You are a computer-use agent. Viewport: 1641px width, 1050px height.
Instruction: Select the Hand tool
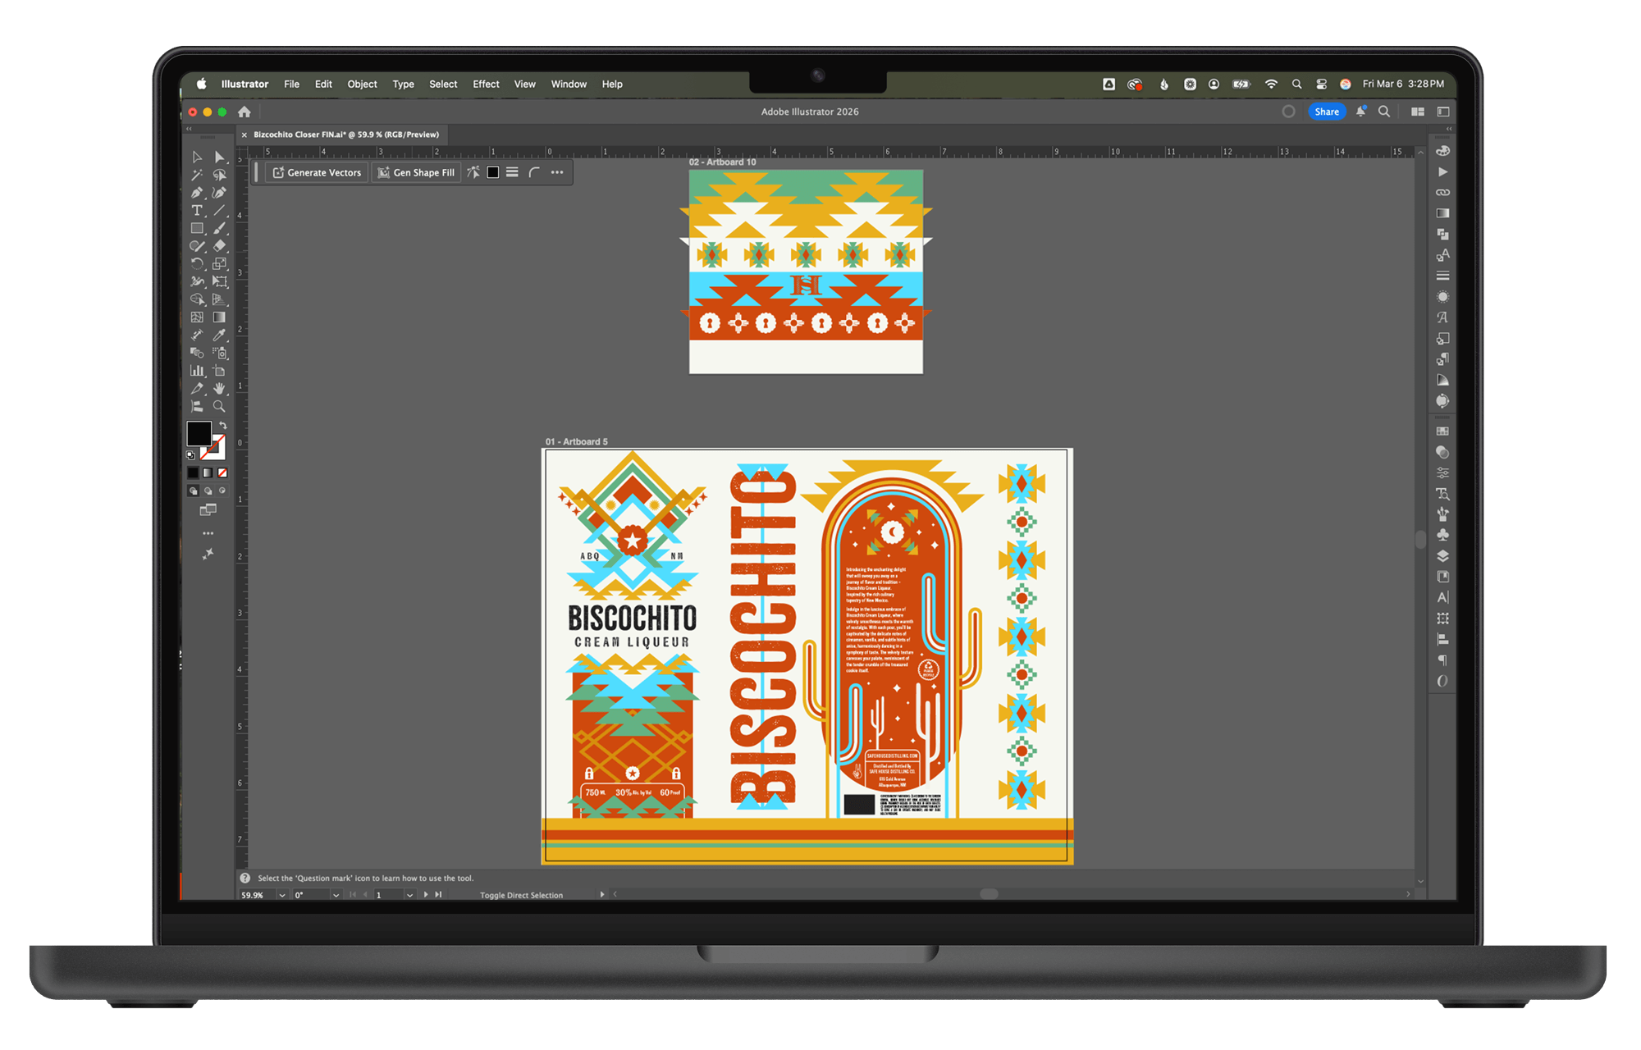click(219, 388)
